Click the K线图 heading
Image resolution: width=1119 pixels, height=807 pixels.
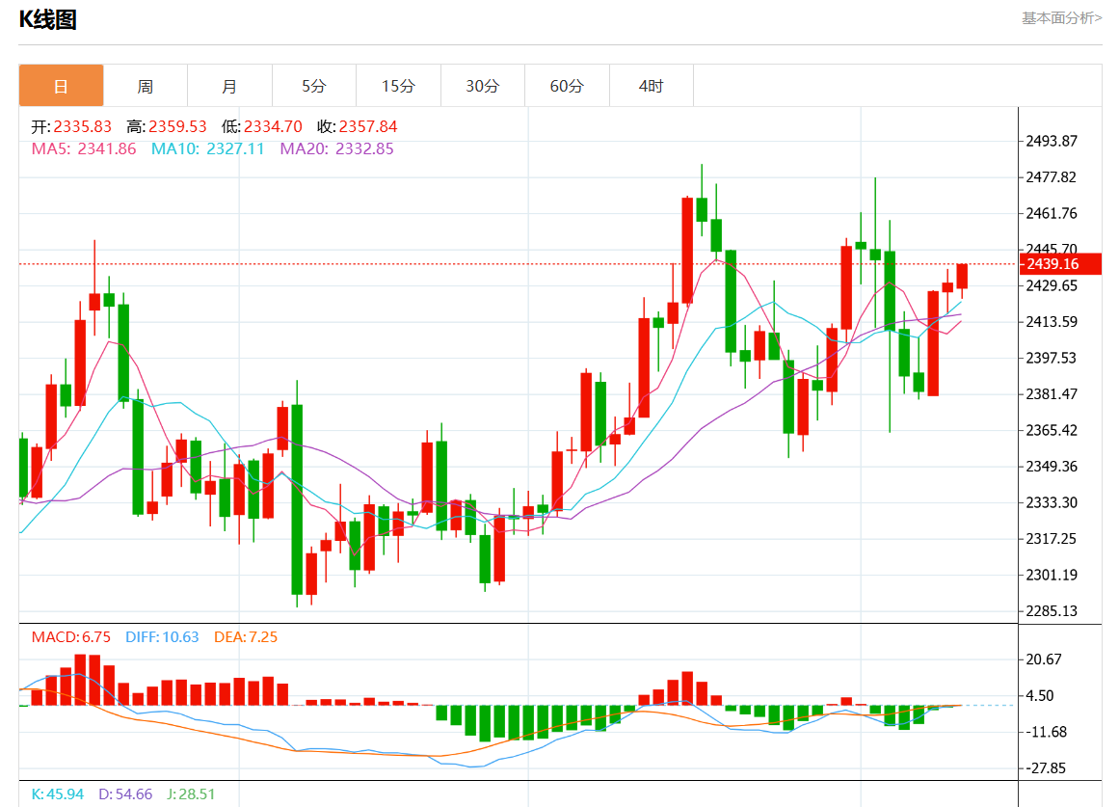pyautogui.click(x=48, y=19)
